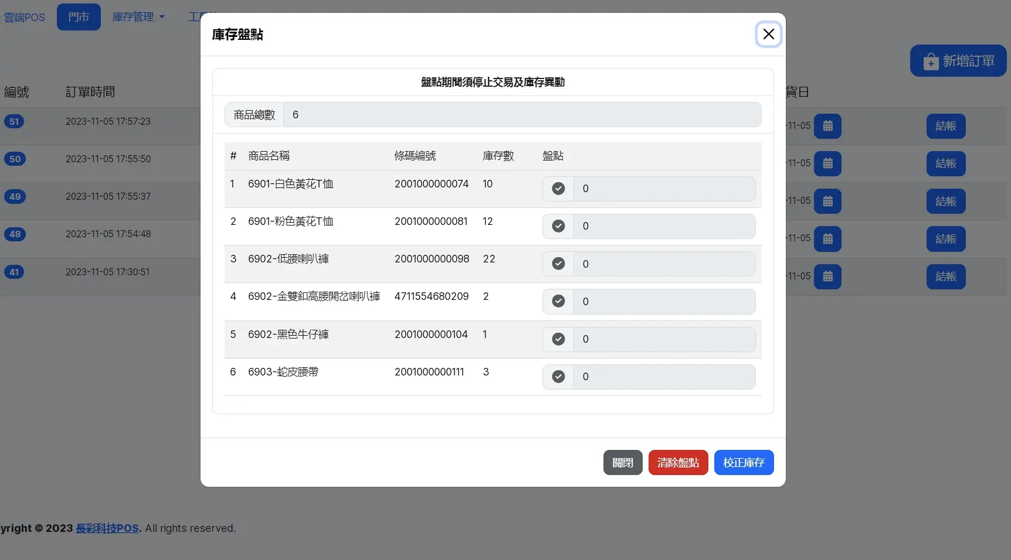1011x560 pixels.
Task: Expand the 庫存管理 dropdown menu
Action: [138, 17]
